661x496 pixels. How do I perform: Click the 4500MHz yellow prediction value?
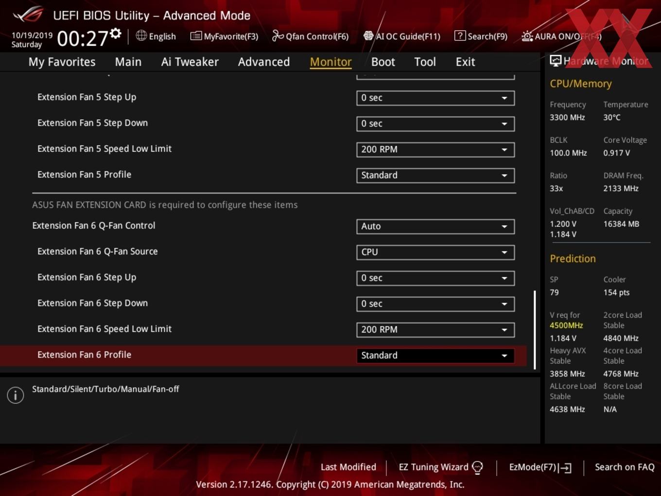click(566, 325)
